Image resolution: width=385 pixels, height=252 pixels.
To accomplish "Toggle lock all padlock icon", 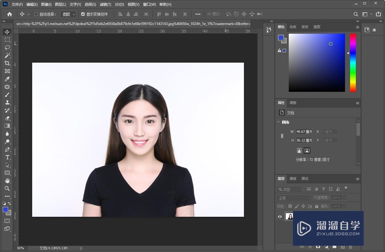I will coord(317,206).
